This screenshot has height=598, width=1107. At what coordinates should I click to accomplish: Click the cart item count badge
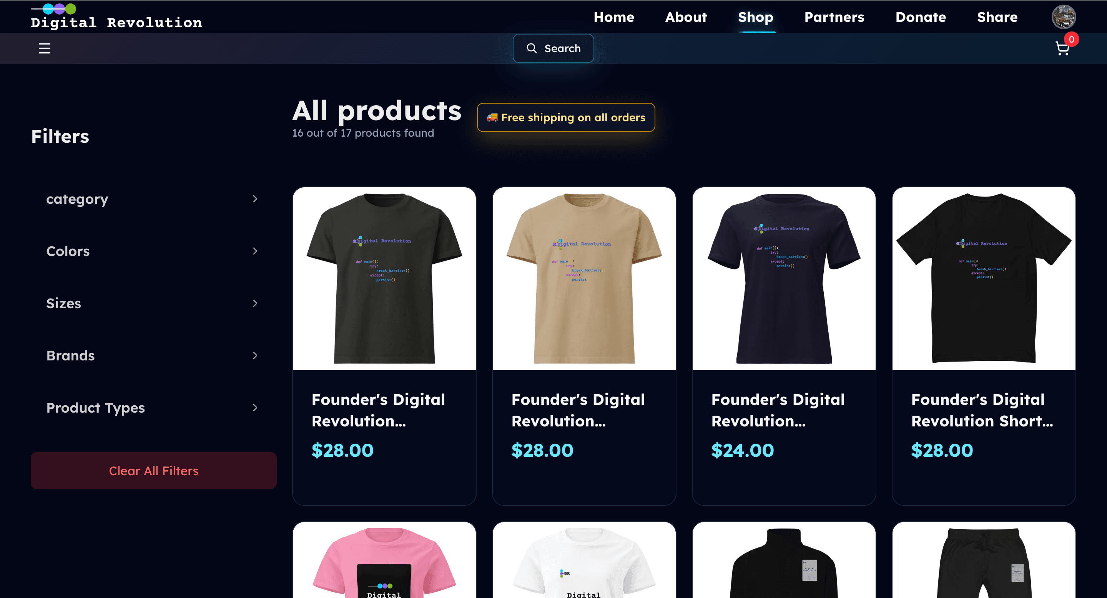tap(1071, 40)
